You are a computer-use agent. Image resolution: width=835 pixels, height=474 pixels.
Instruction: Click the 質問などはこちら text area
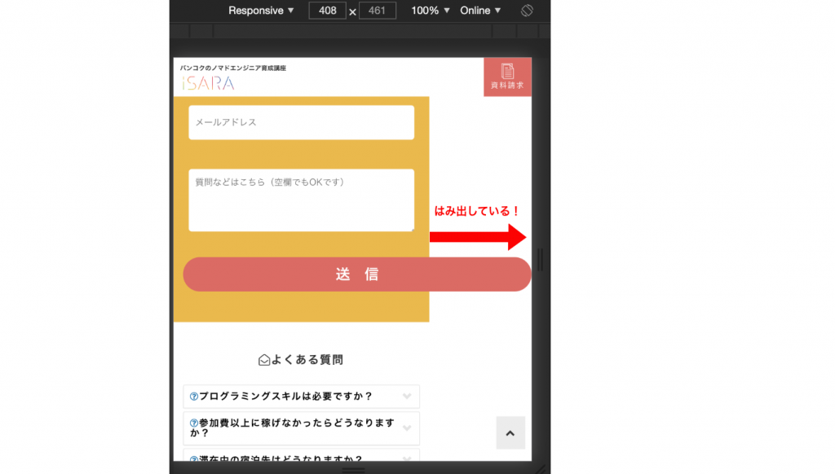(301, 200)
